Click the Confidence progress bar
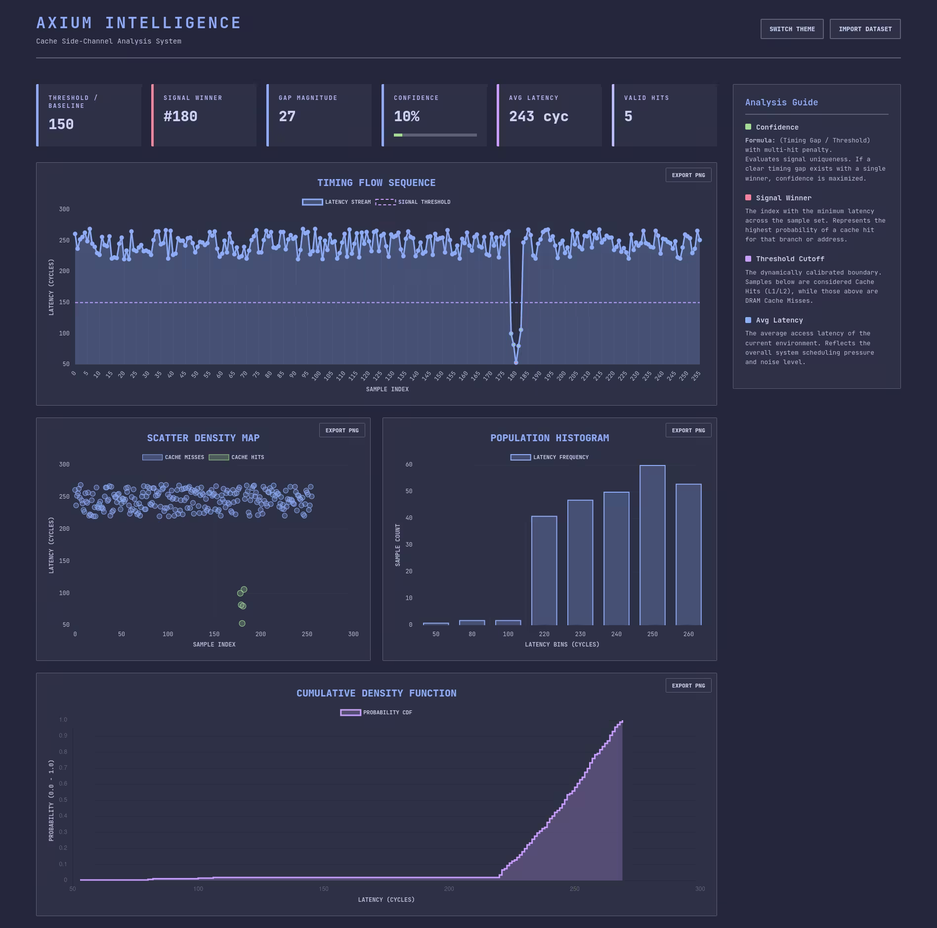 (435, 135)
